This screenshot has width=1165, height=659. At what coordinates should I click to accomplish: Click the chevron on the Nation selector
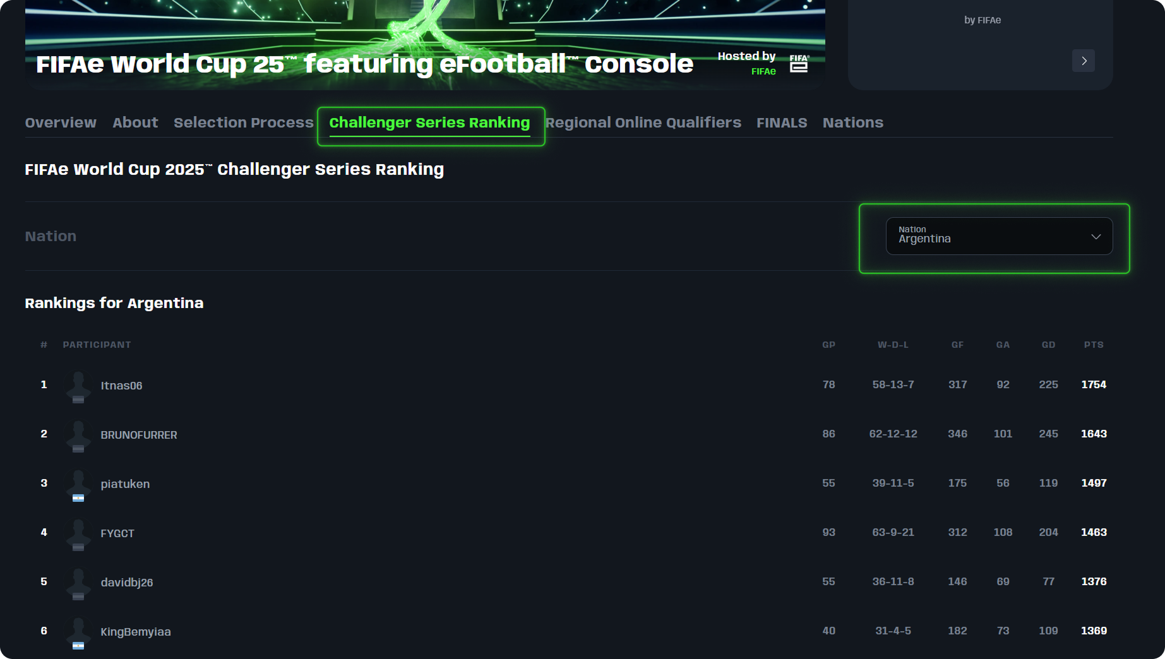pyautogui.click(x=1094, y=237)
